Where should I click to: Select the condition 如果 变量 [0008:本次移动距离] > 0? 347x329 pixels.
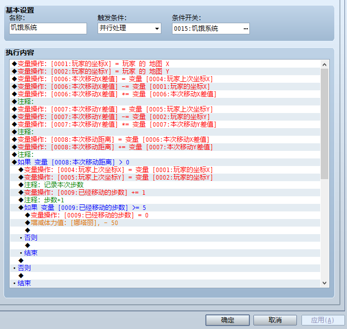point(165,162)
